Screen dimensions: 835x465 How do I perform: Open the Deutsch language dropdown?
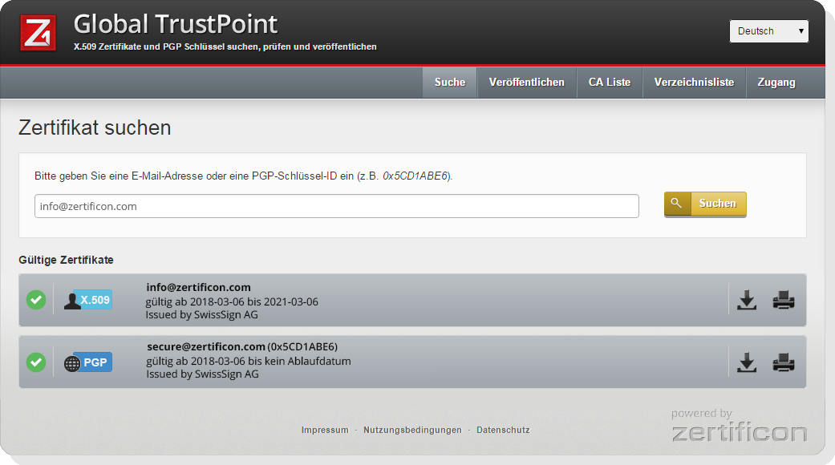pos(769,30)
